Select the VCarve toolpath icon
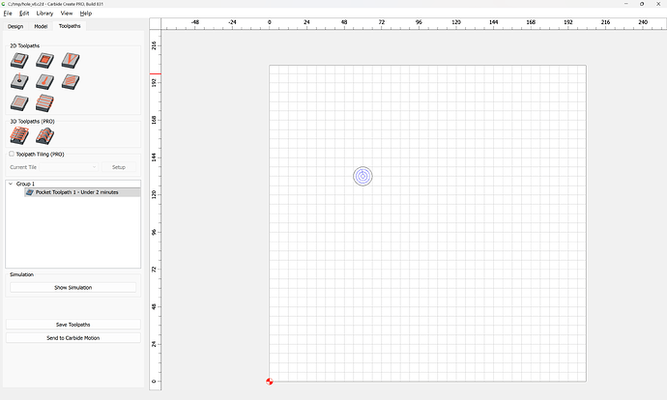Viewport: 667px width, 400px height. pos(70,61)
